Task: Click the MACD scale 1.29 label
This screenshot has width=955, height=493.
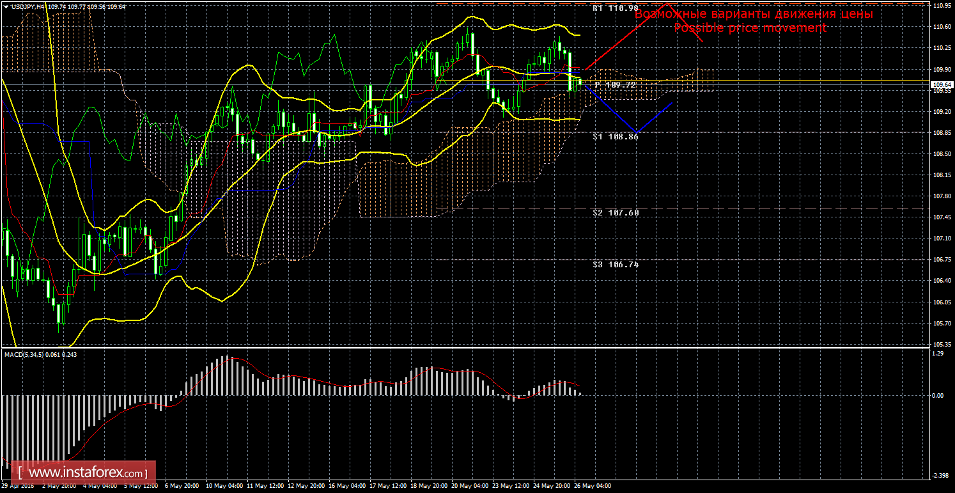Action: pyautogui.click(x=938, y=352)
